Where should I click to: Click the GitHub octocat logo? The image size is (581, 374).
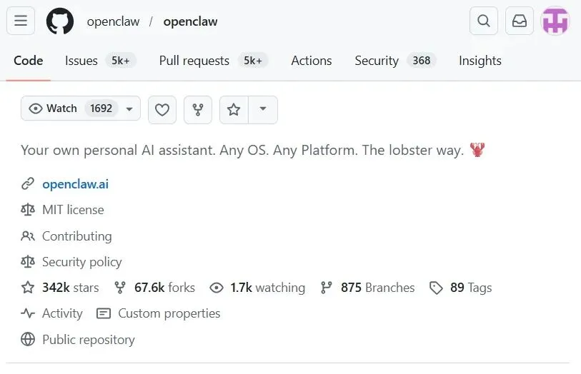pos(60,21)
